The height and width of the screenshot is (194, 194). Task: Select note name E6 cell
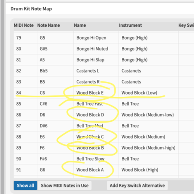point(55,137)
